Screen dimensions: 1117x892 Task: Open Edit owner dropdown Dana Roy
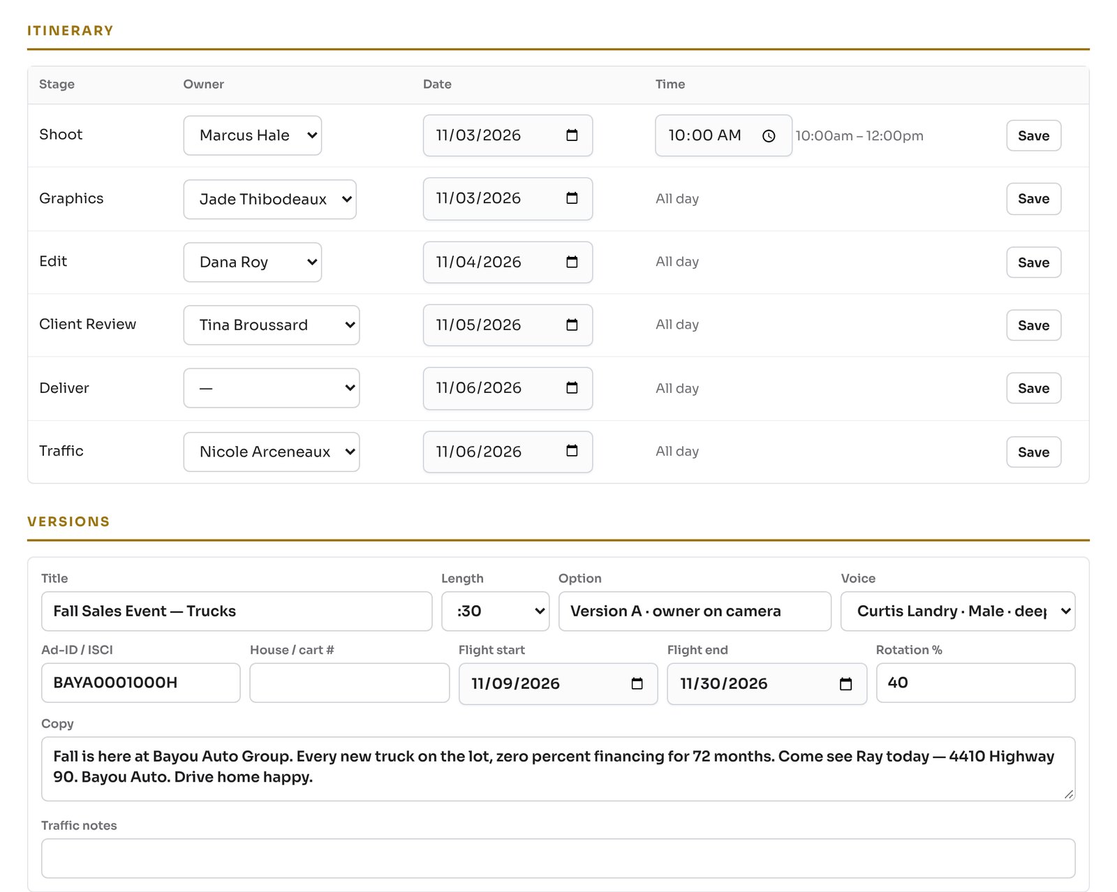pyautogui.click(x=253, y=262)
